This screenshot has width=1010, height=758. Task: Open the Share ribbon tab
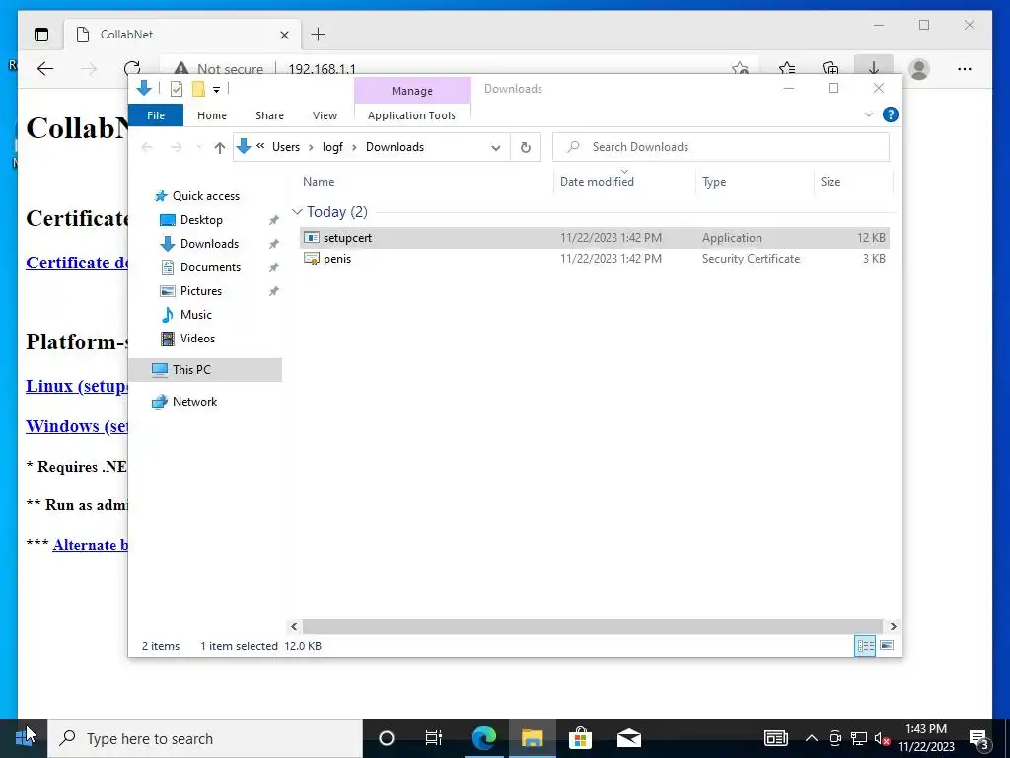(269, 115)
